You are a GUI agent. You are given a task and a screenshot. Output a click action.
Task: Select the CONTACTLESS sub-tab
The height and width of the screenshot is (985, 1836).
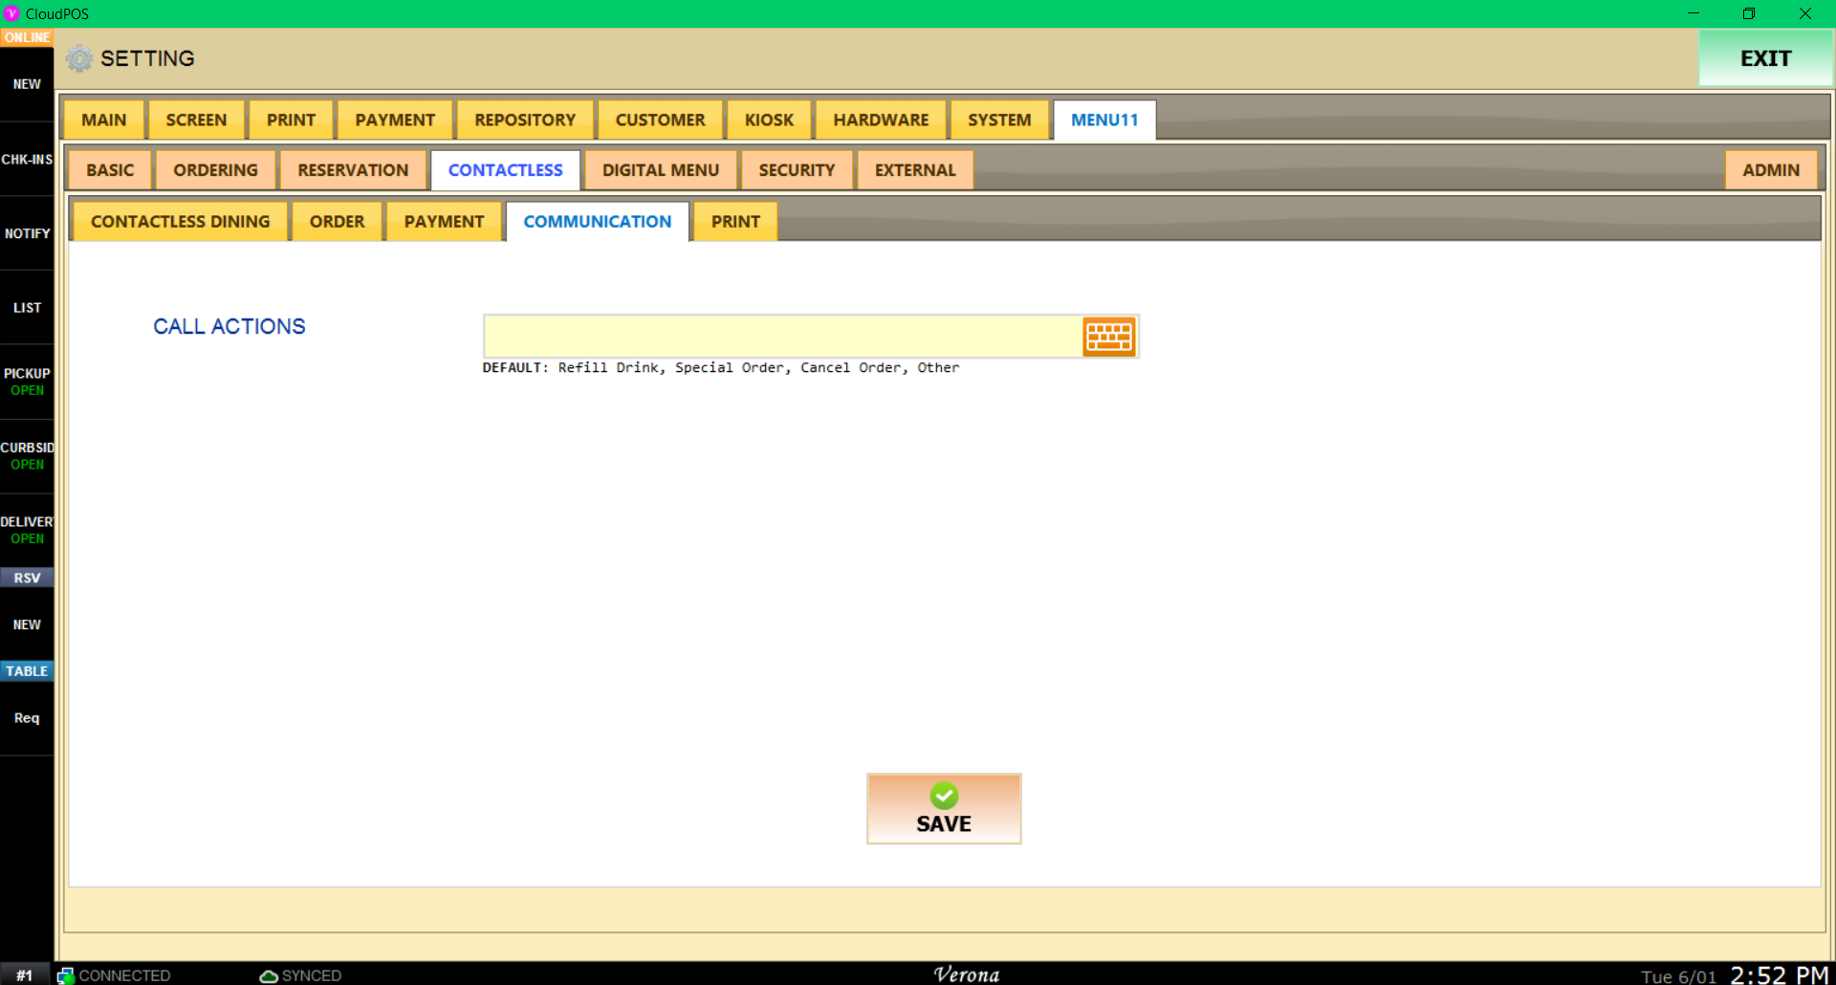(x=506, y=170)
